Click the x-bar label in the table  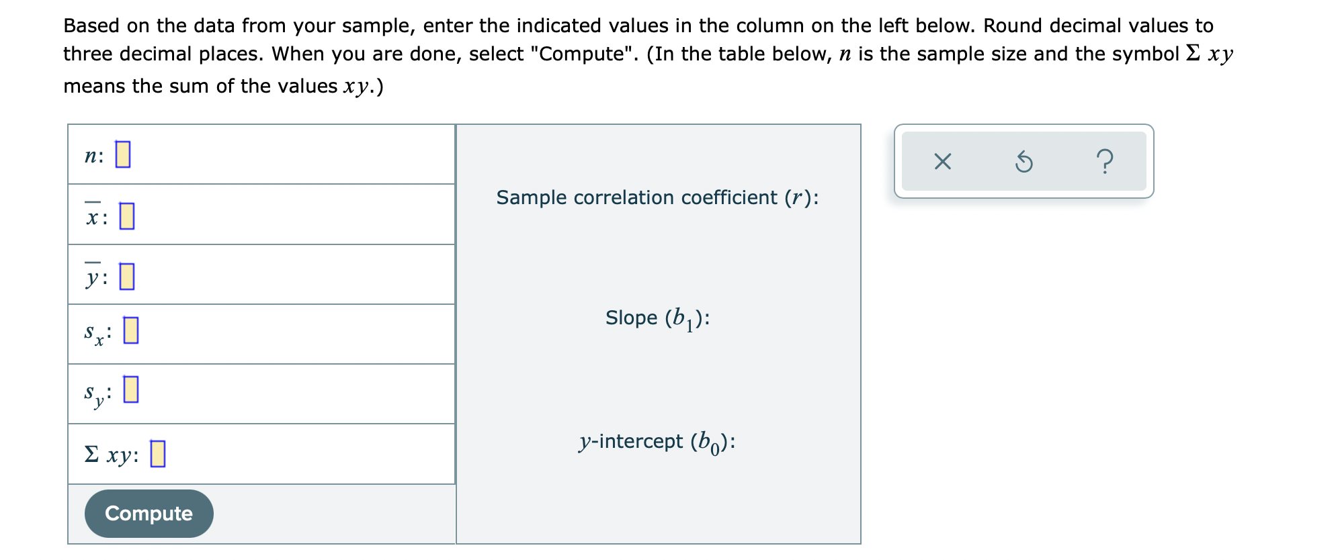93,216
